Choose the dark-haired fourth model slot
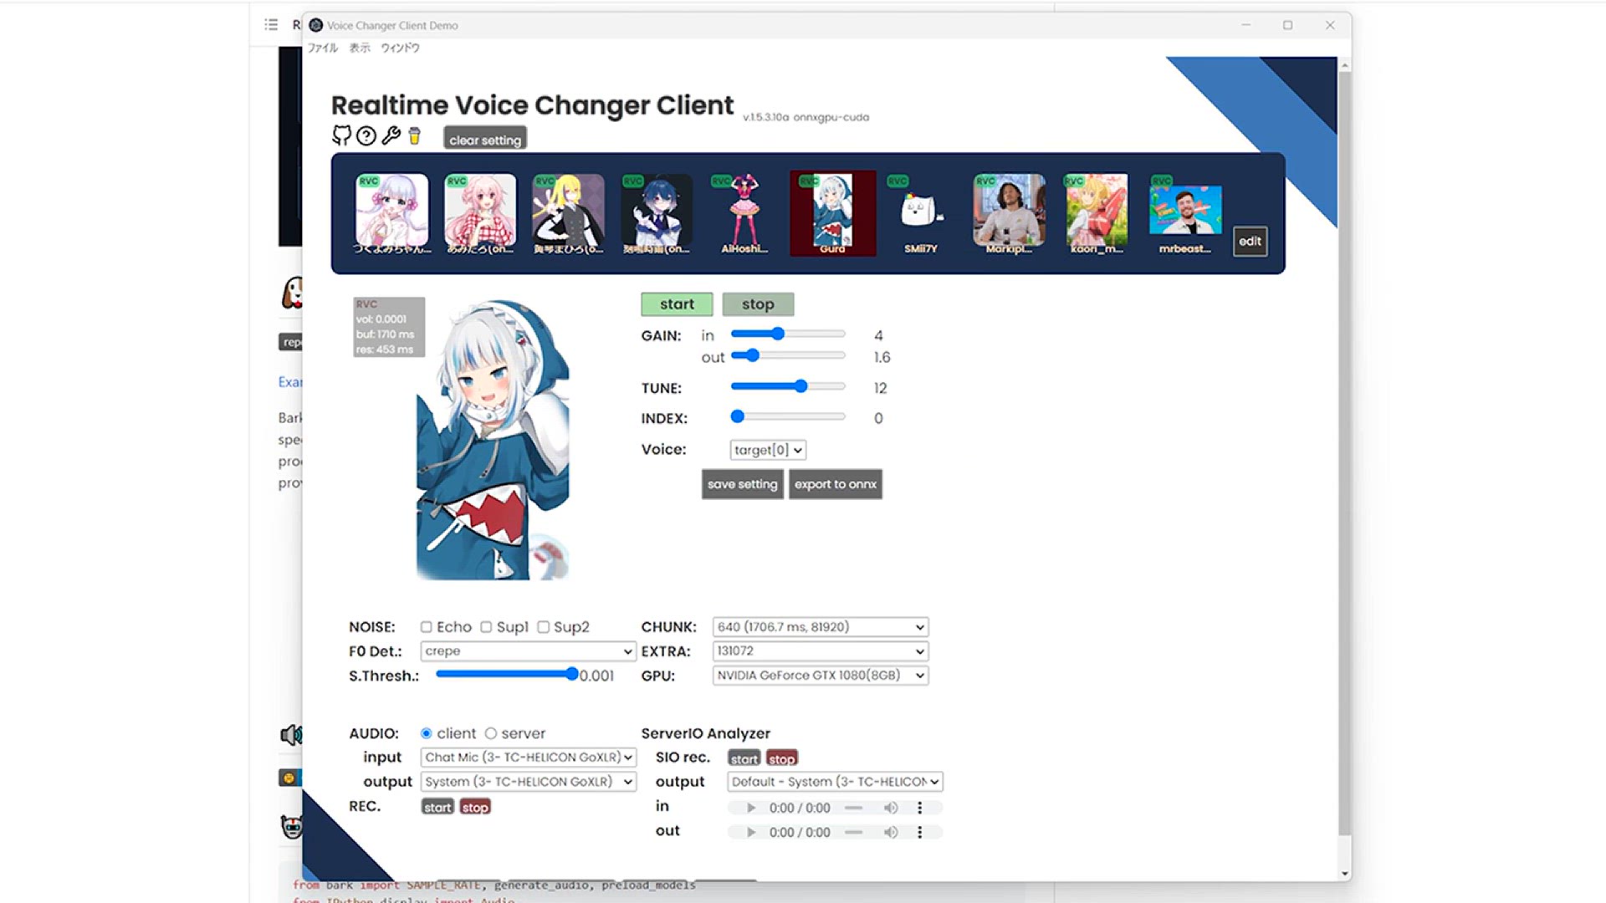Screen dimensions: 1606x903 pos(657,213)
